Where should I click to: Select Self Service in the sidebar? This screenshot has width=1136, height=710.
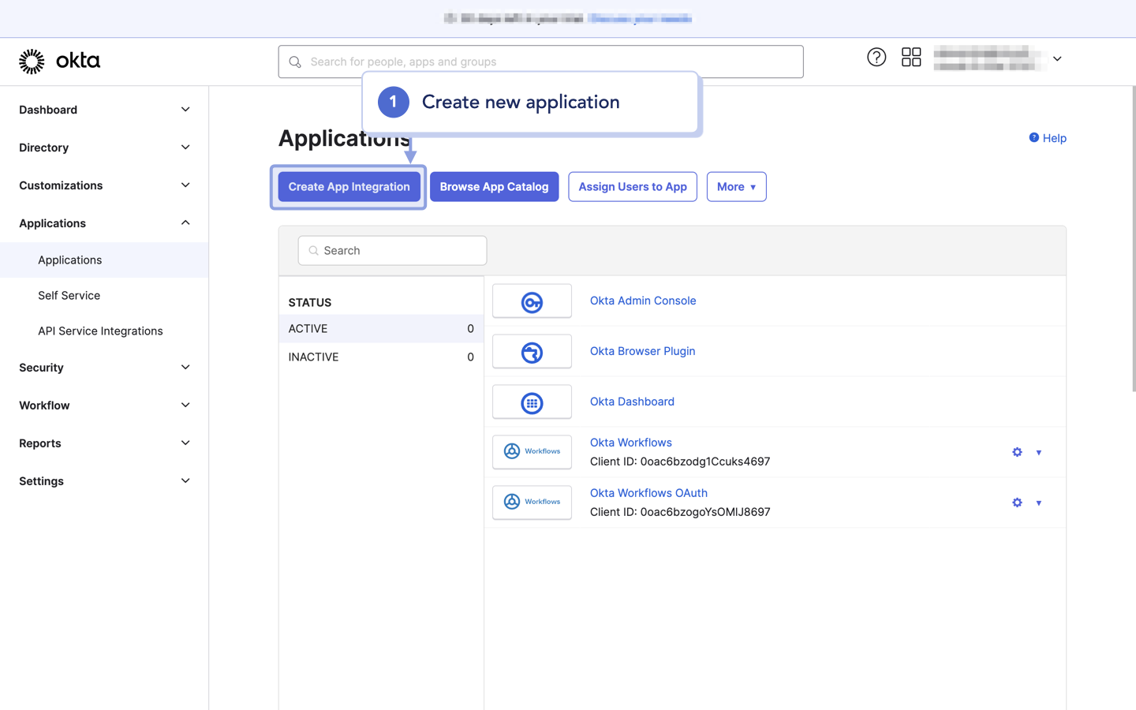click(x=69, y=295)
